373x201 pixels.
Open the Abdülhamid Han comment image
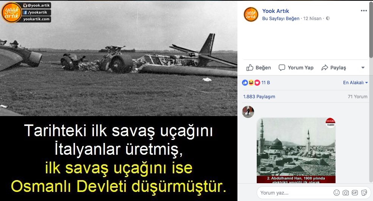pyautogui.click(x=296, y=151)
